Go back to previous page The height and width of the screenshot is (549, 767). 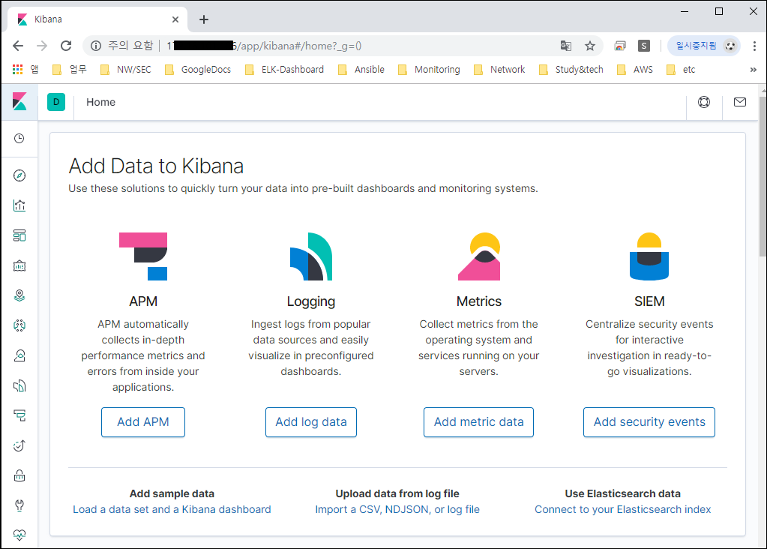coord(18,46)
